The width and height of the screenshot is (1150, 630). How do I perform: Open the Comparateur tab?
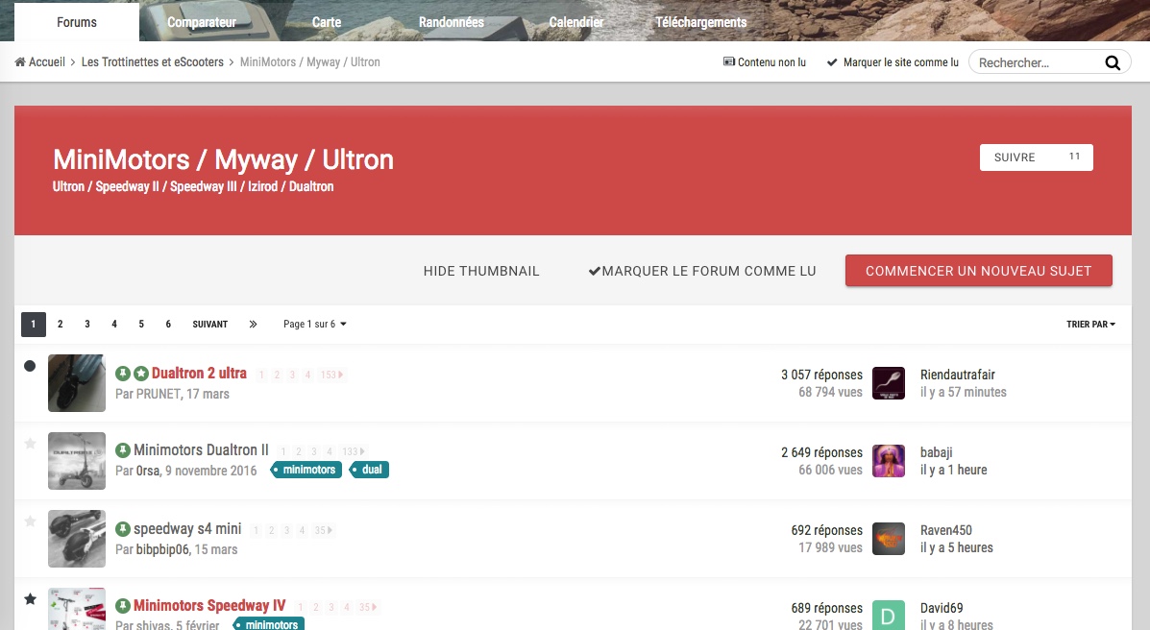(x=202, y=22)
